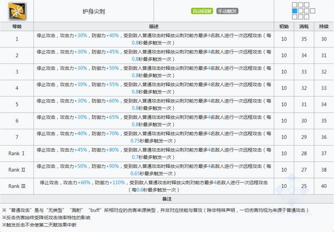Image resolution: width=334 pixels, height=232 pixels.
Task: Select level 2 cell in 等级 column
Action: tap(17, 55)
